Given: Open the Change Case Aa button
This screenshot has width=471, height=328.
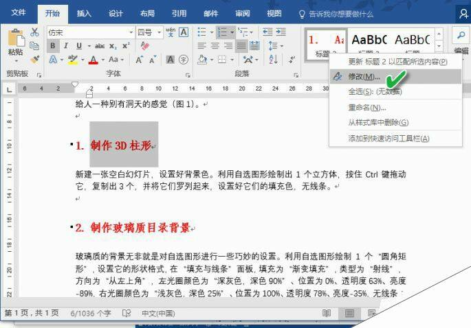Looking at the screenshot, I should [113, 60].
